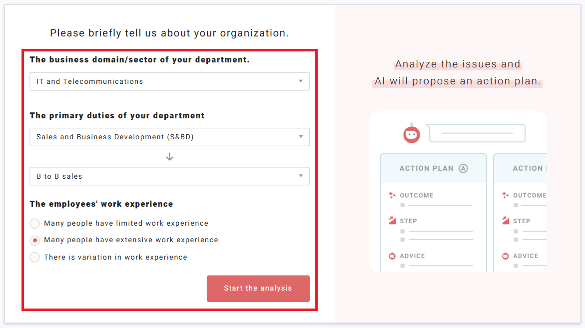Select 'Many people have limited work experience'
This screenshot has width=585, height=328.
click(35, 223)
